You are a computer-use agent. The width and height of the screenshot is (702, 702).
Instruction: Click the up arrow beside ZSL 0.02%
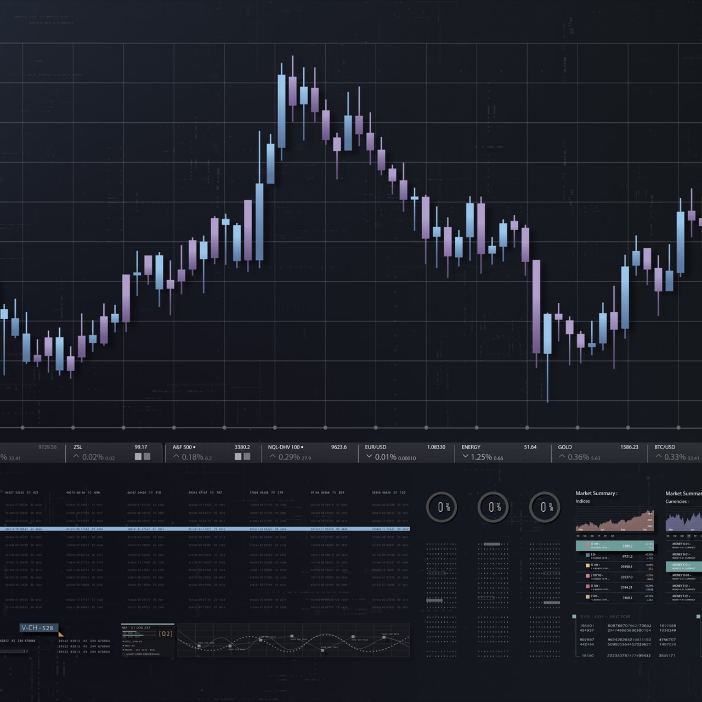point(76,456)
